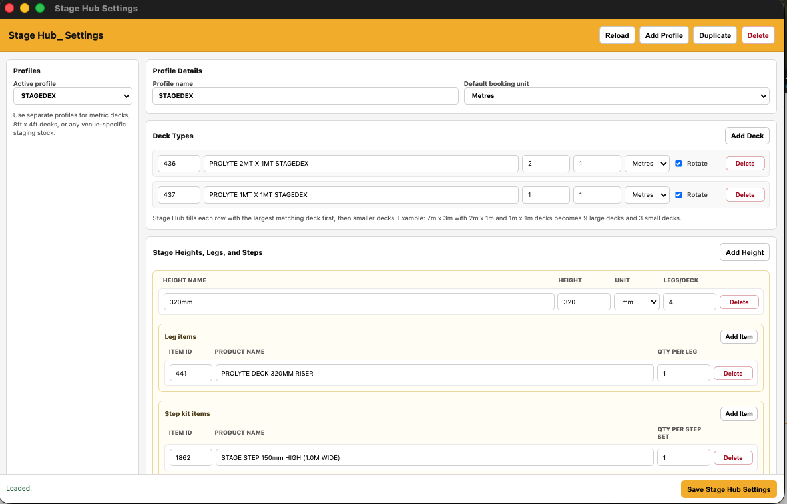Add Item to Leg items
Viewport: 787px width, 504px height.
[739, 337]
